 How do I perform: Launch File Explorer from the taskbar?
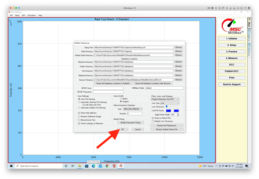pyautogui.click(x=80, y=166)
